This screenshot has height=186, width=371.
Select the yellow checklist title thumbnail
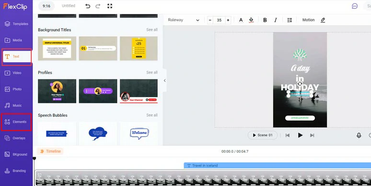coord(139,48)
